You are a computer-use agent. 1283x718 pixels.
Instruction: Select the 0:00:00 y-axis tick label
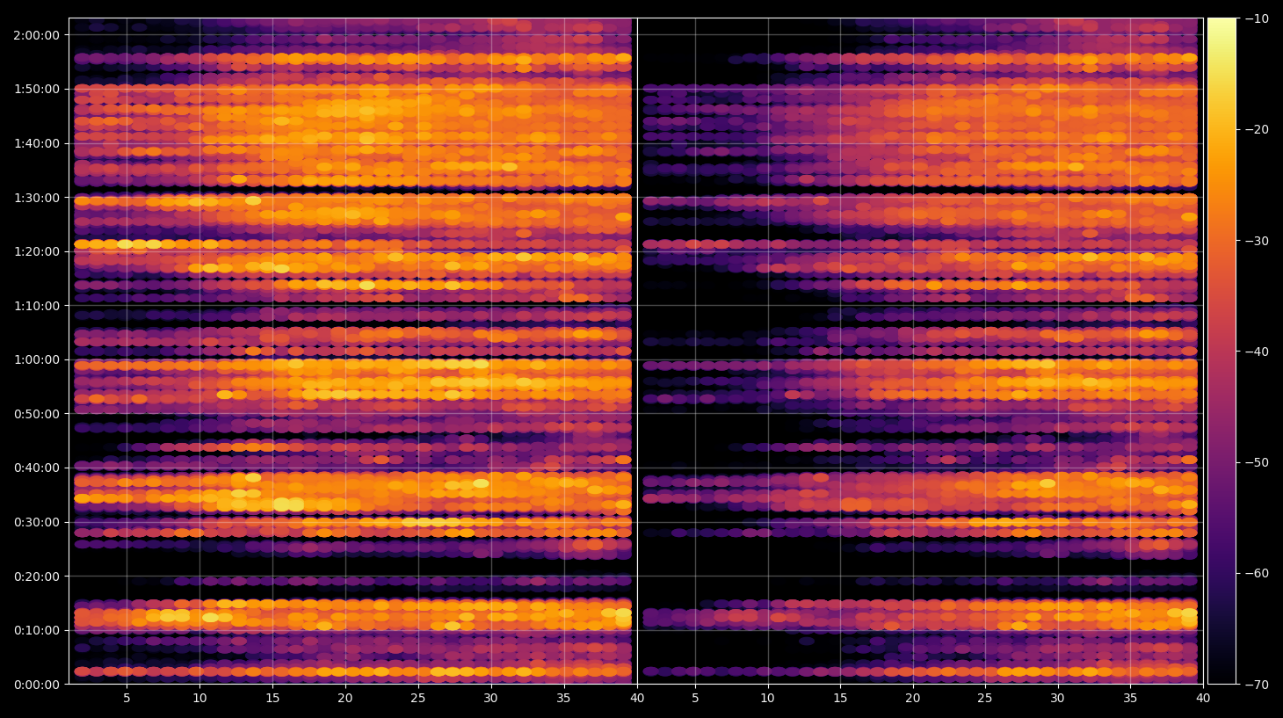tap(37, 685)
